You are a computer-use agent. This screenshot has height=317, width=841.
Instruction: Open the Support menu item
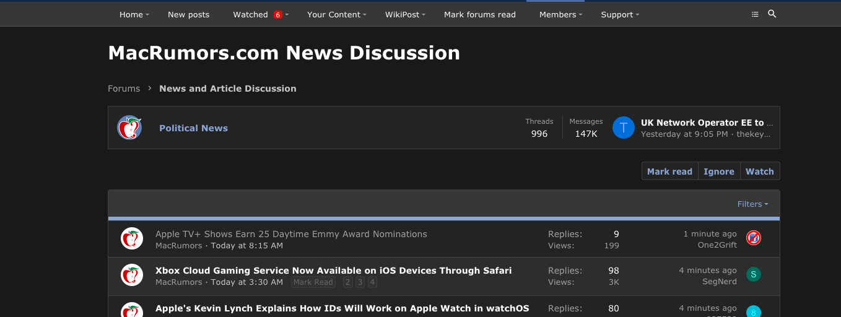(617, 14)
